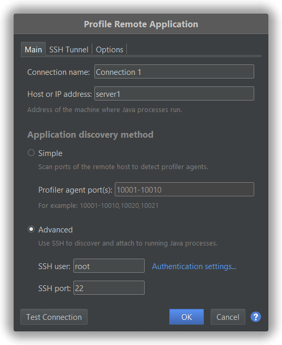Image resolution: width=282 pixels, height=345 pixels.
Task: Select the Advanced discovery radio button
Action: tap(31, 229)
